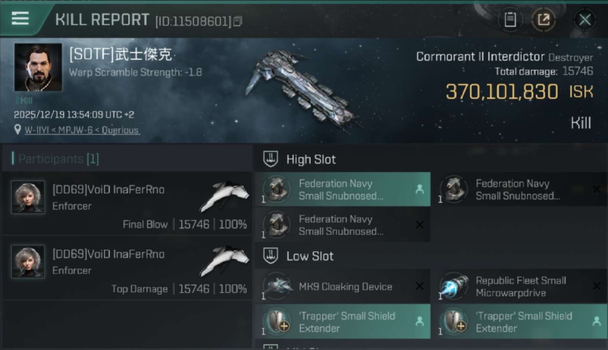Select the first 'Trapper' Small Shield Extender

click(343, 322)
